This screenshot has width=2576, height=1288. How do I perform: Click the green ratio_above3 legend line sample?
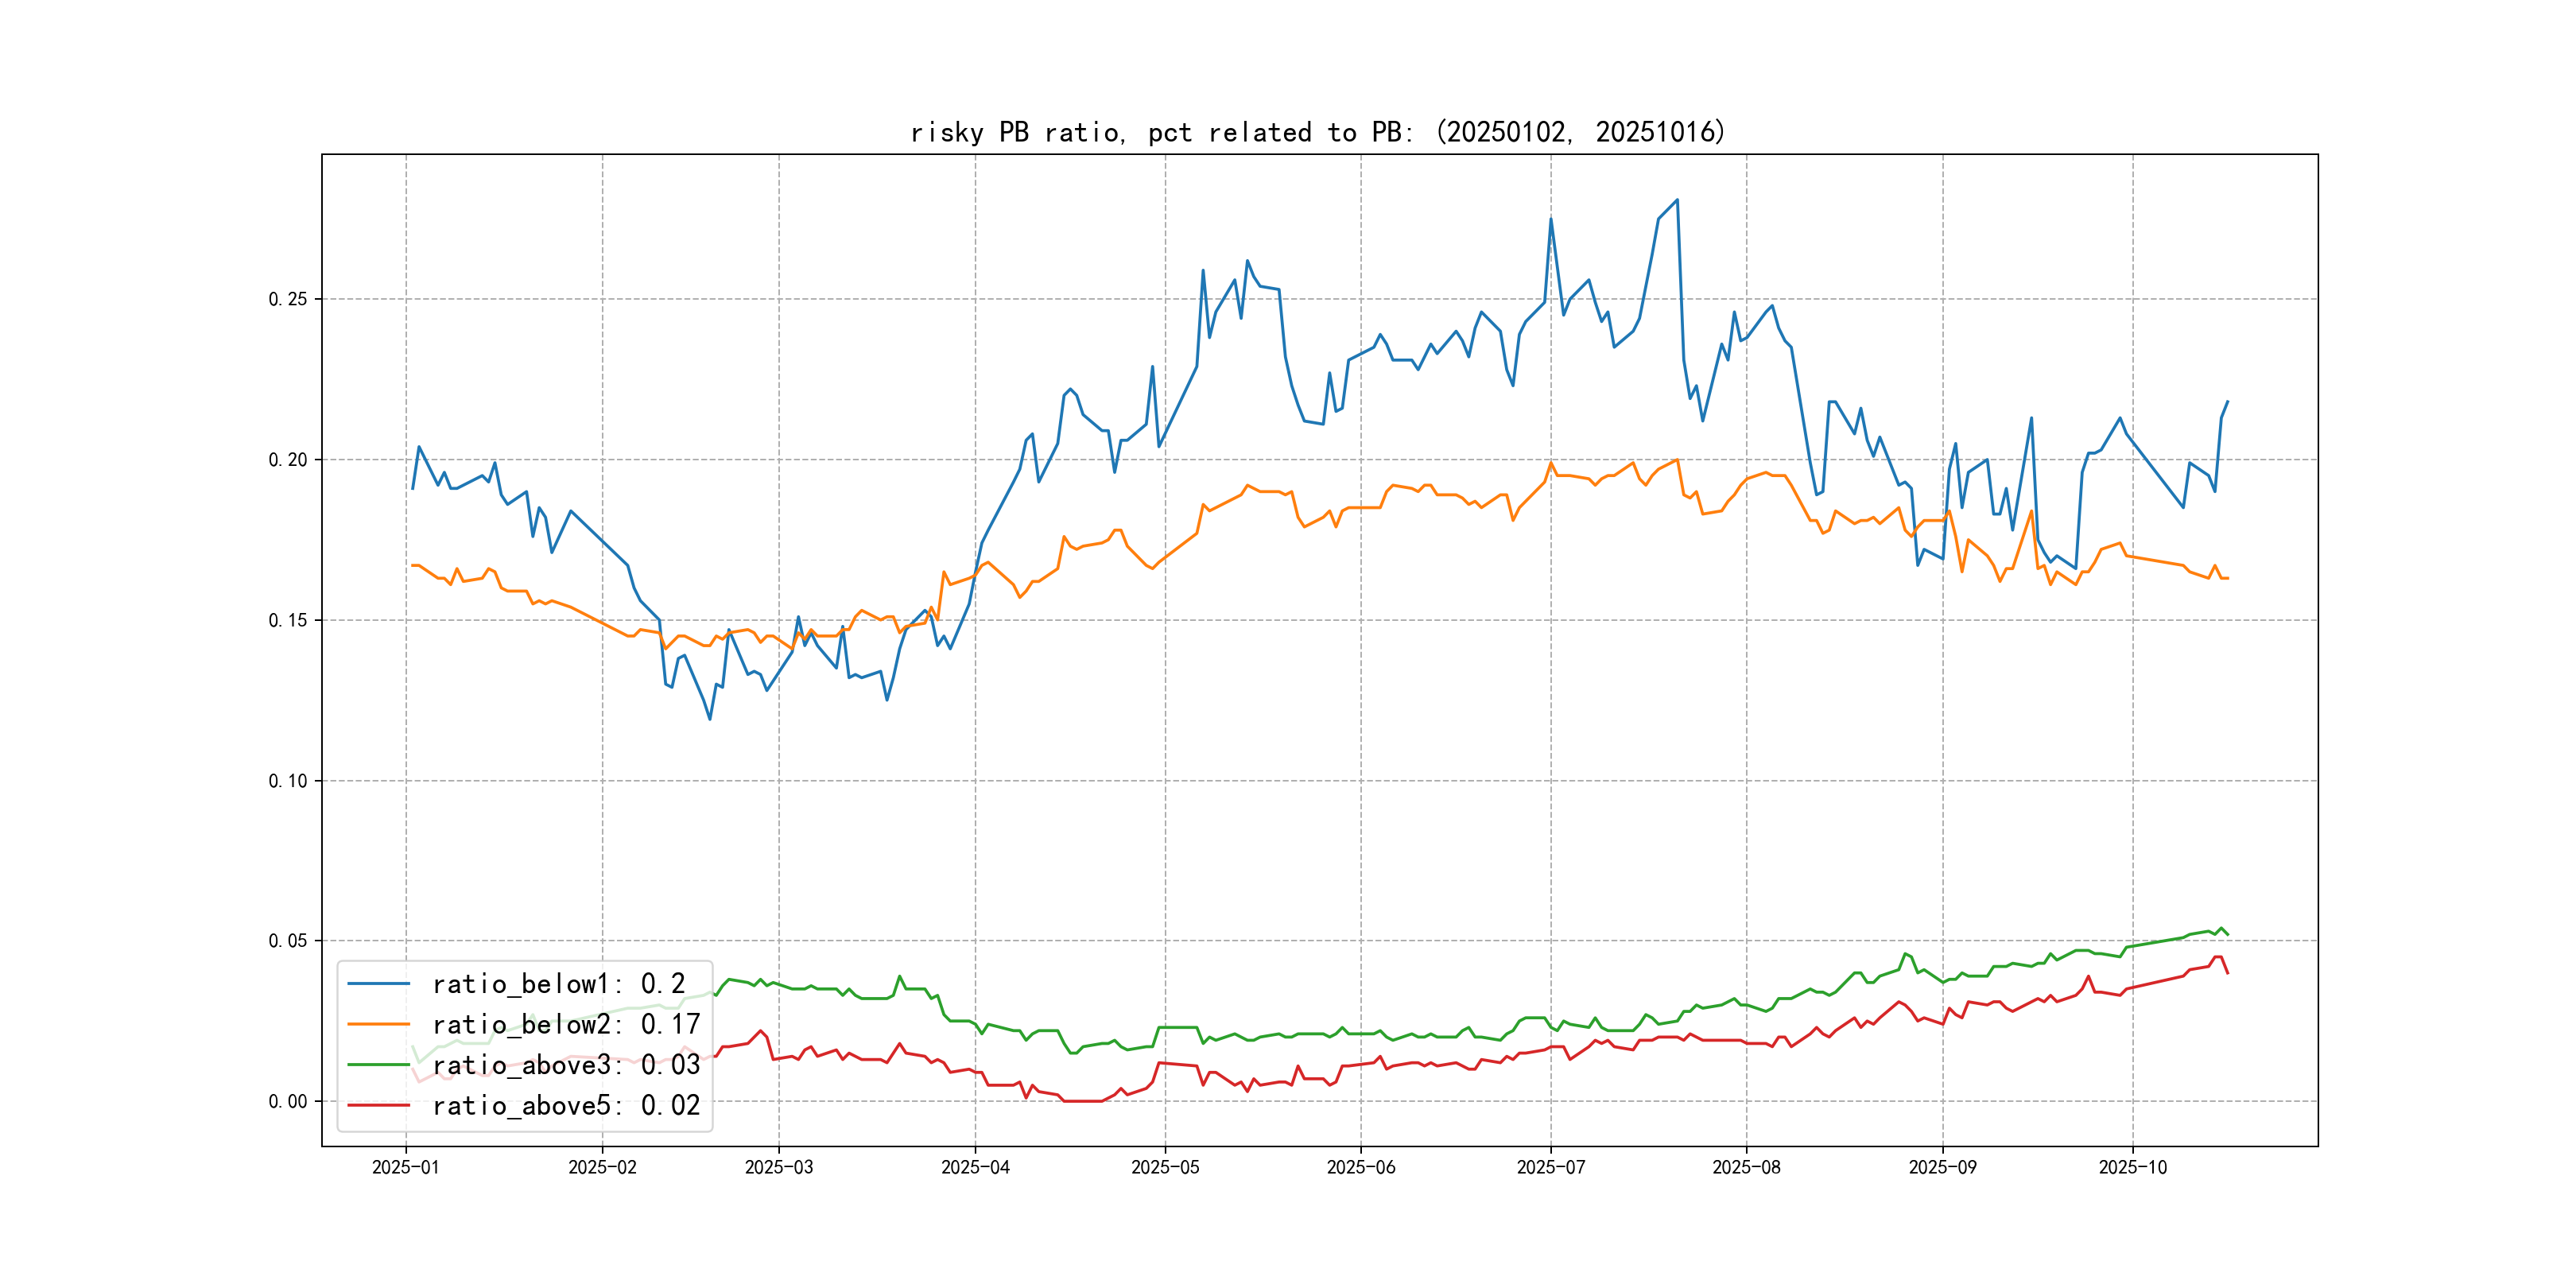pos(378,1065)
